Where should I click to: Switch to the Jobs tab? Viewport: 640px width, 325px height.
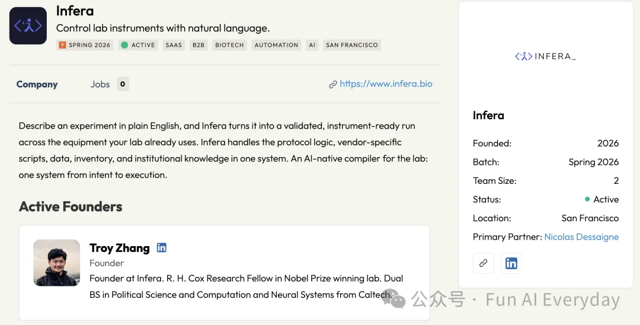(x=100, y=84)
